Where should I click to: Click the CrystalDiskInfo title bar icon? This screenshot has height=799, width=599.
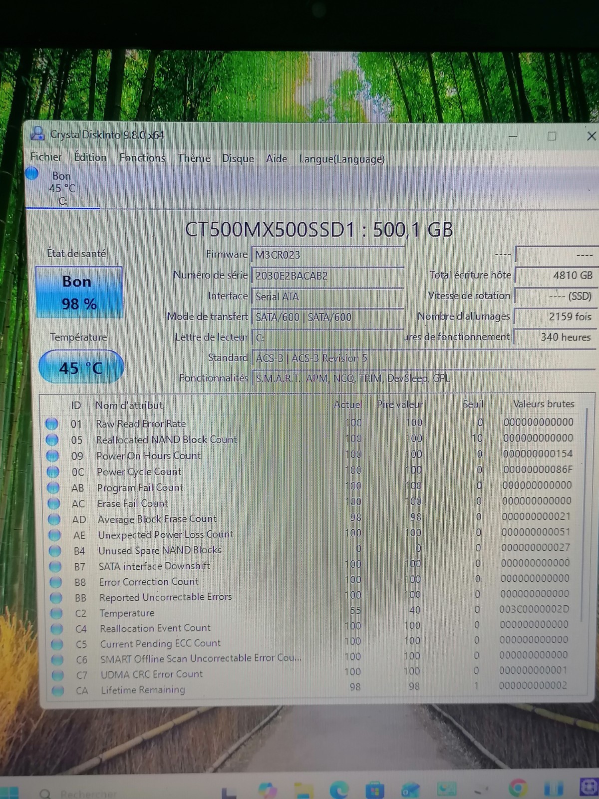(x=37, y=134)
